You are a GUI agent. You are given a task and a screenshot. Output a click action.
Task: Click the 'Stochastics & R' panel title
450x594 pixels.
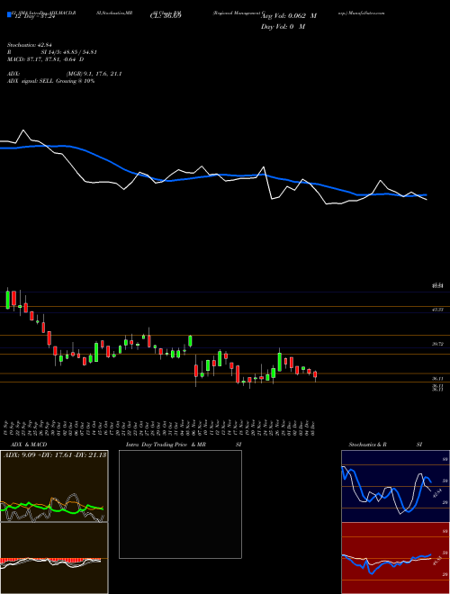point(367,445)
